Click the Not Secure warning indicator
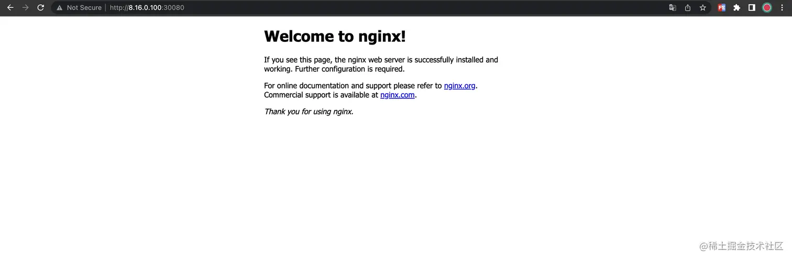792x260 pixels. (79, 8)
